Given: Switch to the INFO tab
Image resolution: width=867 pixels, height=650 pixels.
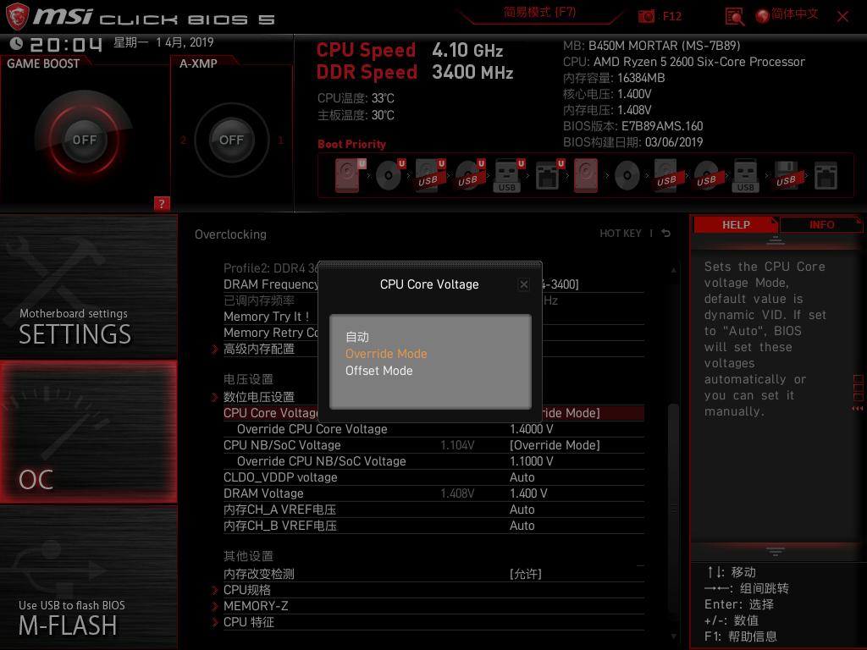Looking at the screenshot, I should [821, 224].
